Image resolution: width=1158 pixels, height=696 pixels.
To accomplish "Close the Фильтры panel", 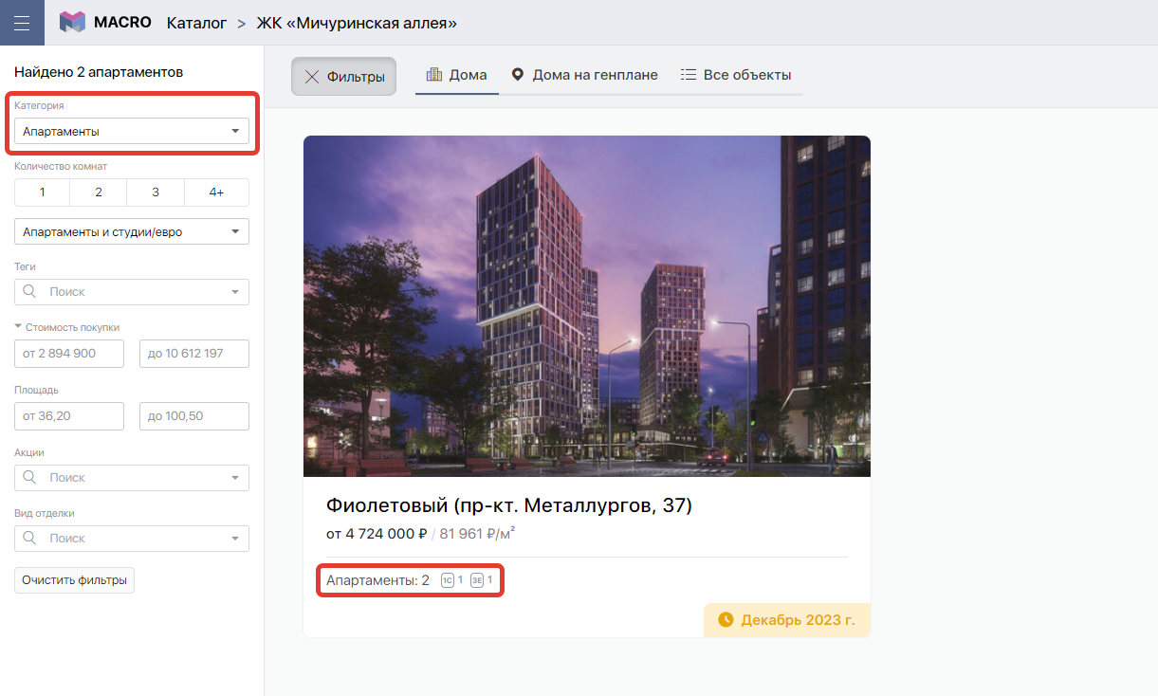I will tap(343, 77).
